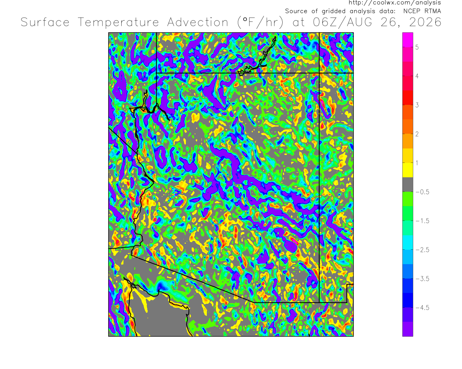Click the bright green swatch below -0.5

(x=408, y=199)
